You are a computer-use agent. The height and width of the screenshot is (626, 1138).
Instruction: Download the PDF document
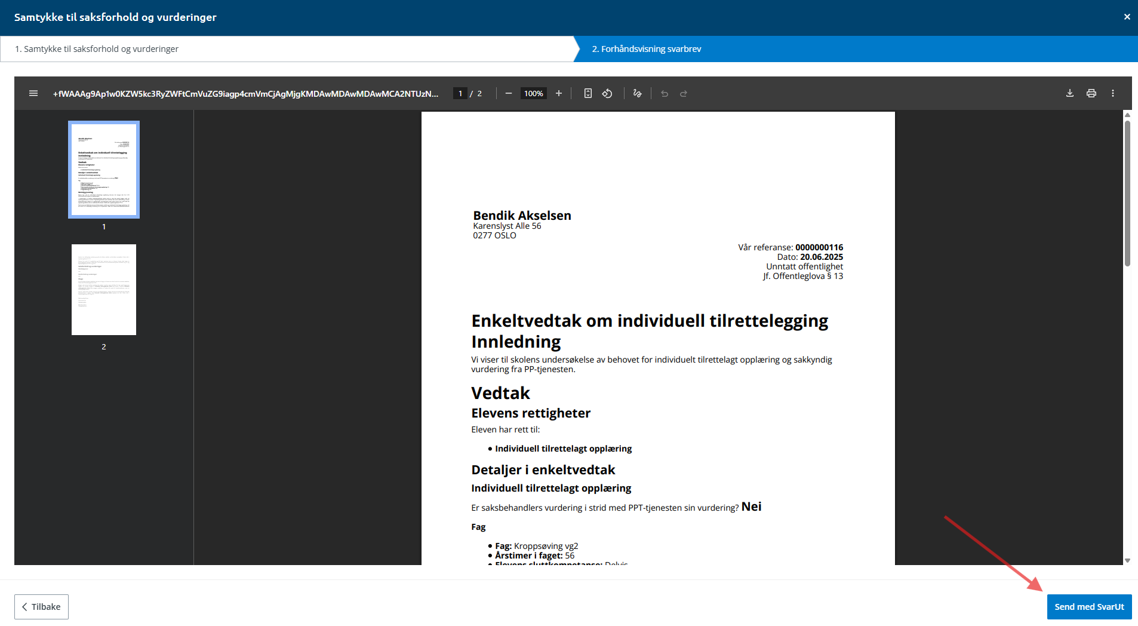(1070, 93)
